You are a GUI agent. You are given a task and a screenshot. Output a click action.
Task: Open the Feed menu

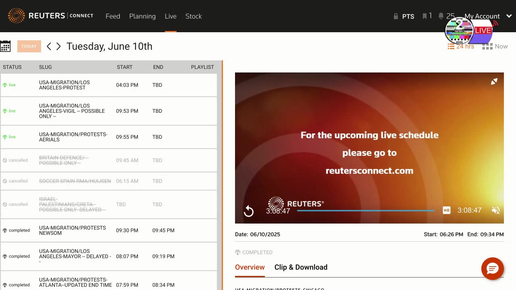click(x=113, y=16)
